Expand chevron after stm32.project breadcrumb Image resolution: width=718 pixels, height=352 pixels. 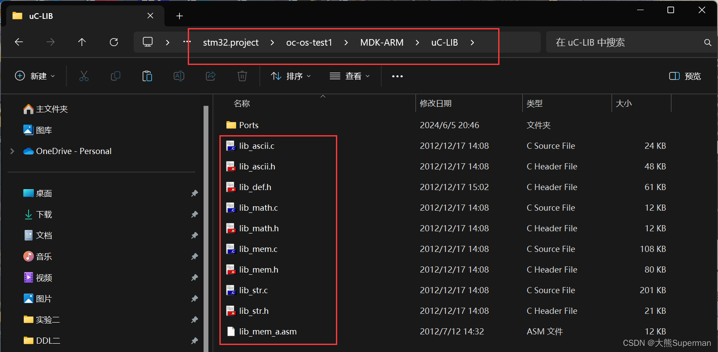tap(273, 43)
